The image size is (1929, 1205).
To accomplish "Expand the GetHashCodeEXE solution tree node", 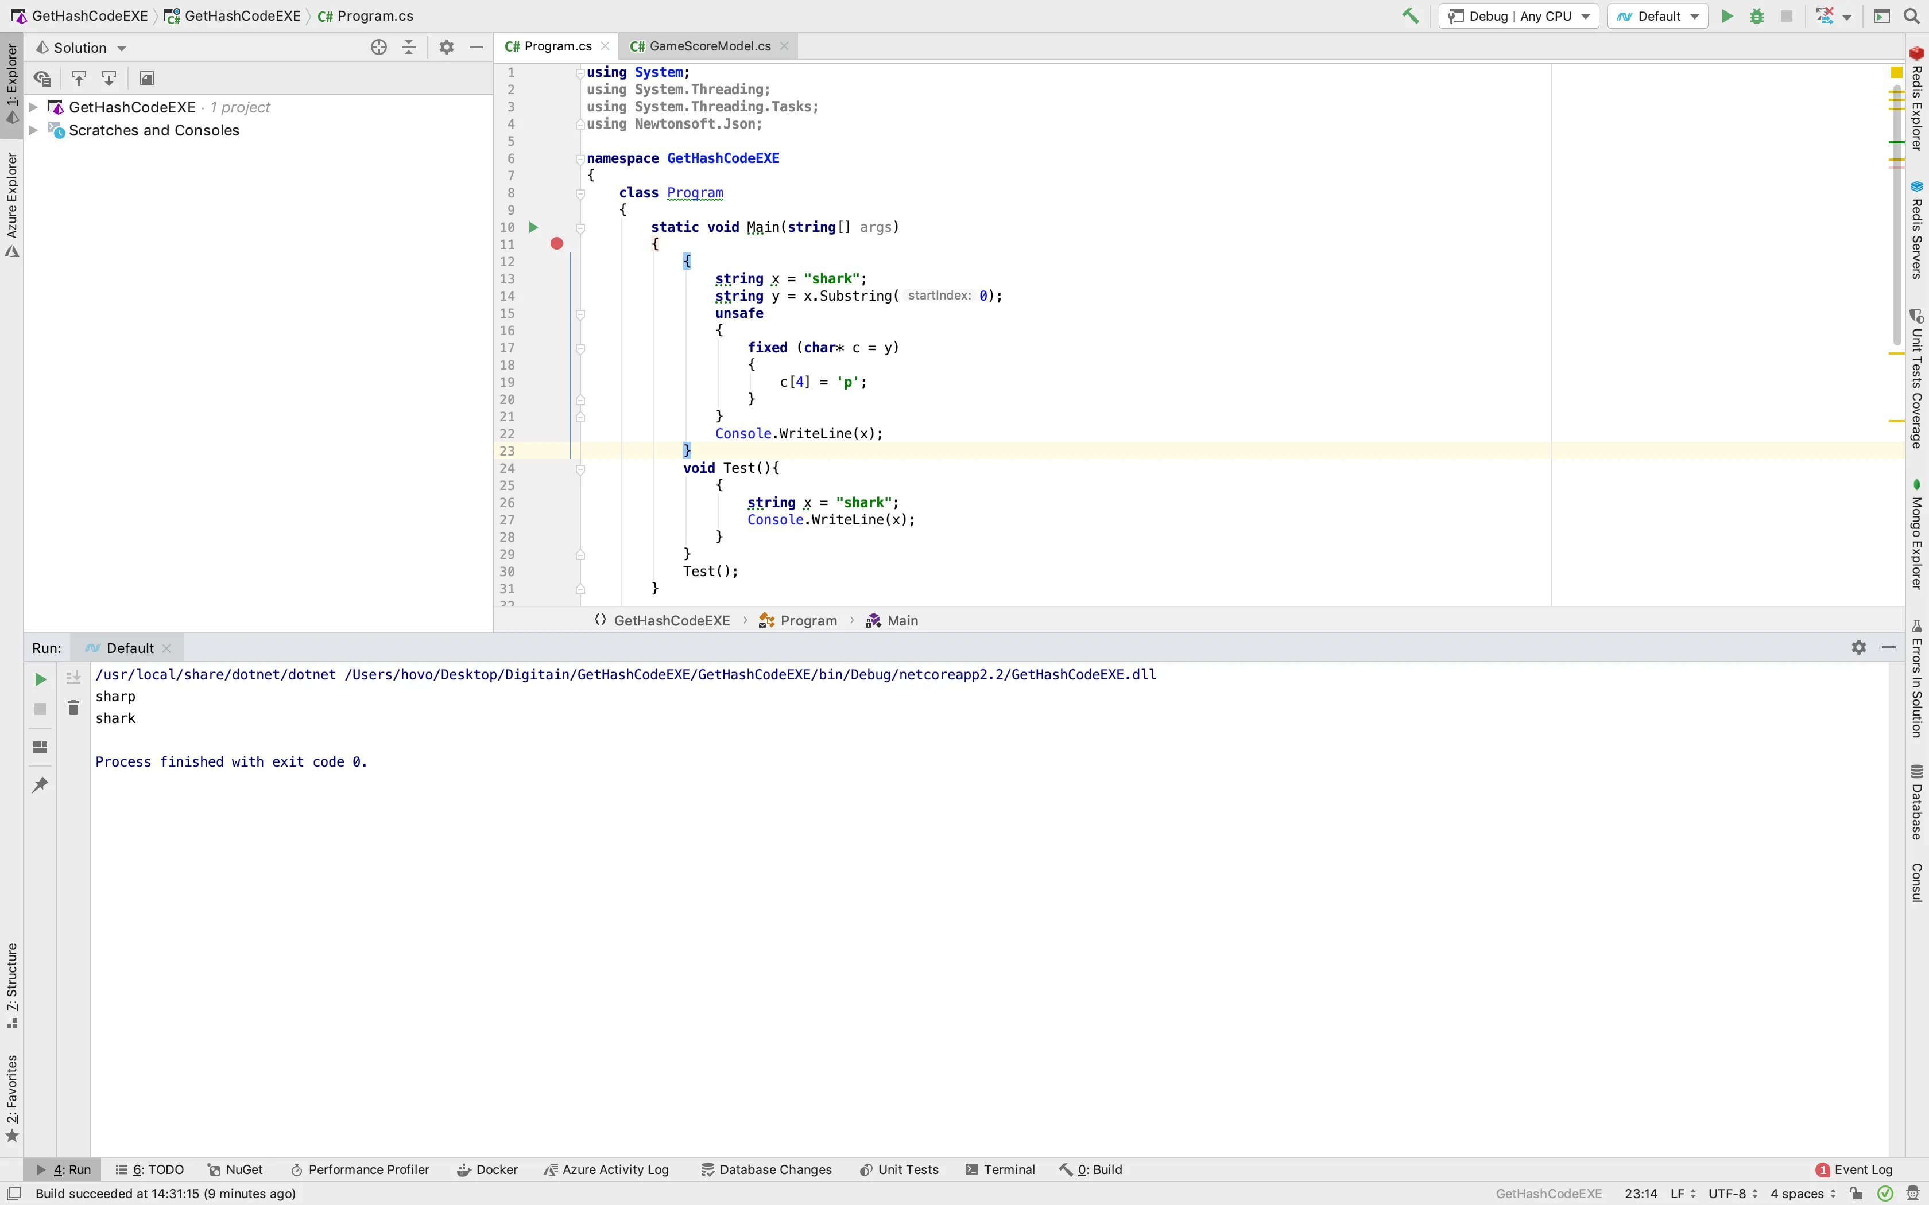I will [x=33, y=107].
